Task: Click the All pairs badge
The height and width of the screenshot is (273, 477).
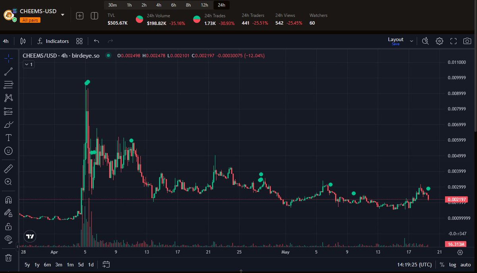Action: (x=31, y=20)
